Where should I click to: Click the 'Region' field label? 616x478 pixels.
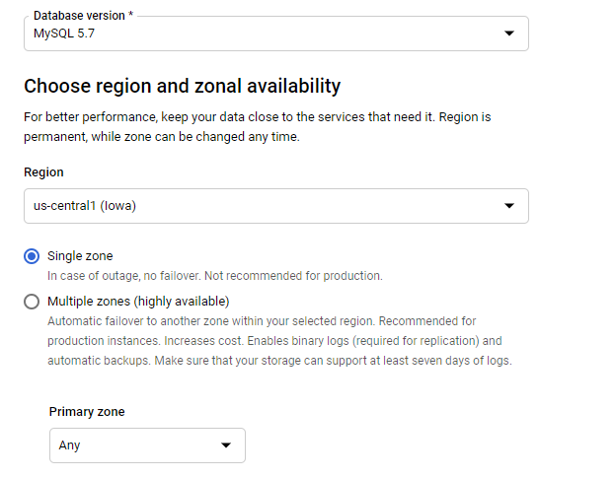pos(43,172)
